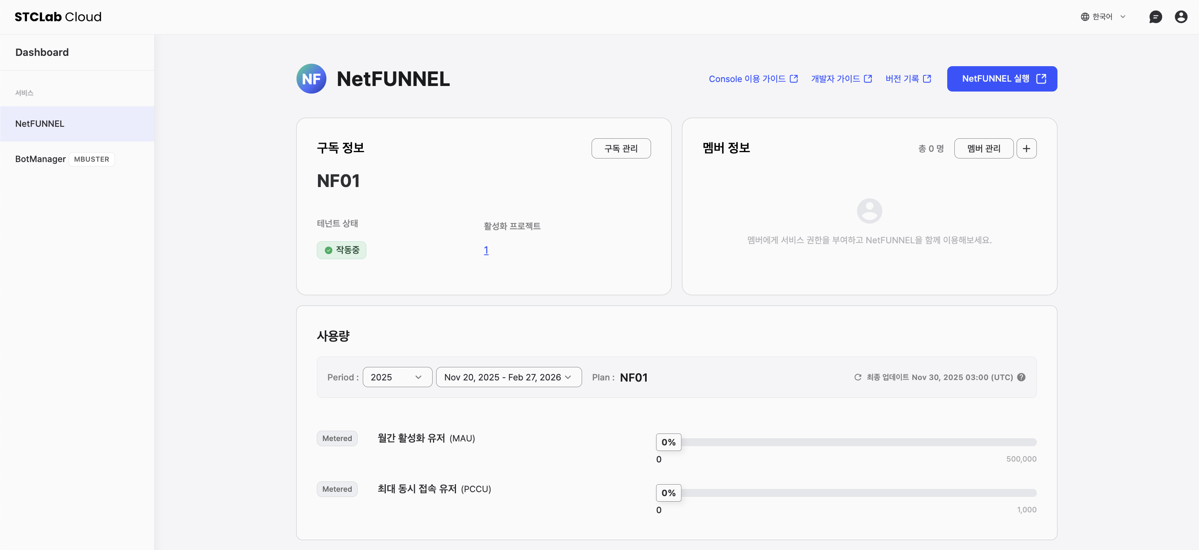Viewport: 1199px width, 550px height.
Task: Open the Dashboard sidebar item
Action: click(x=42, y=52)
